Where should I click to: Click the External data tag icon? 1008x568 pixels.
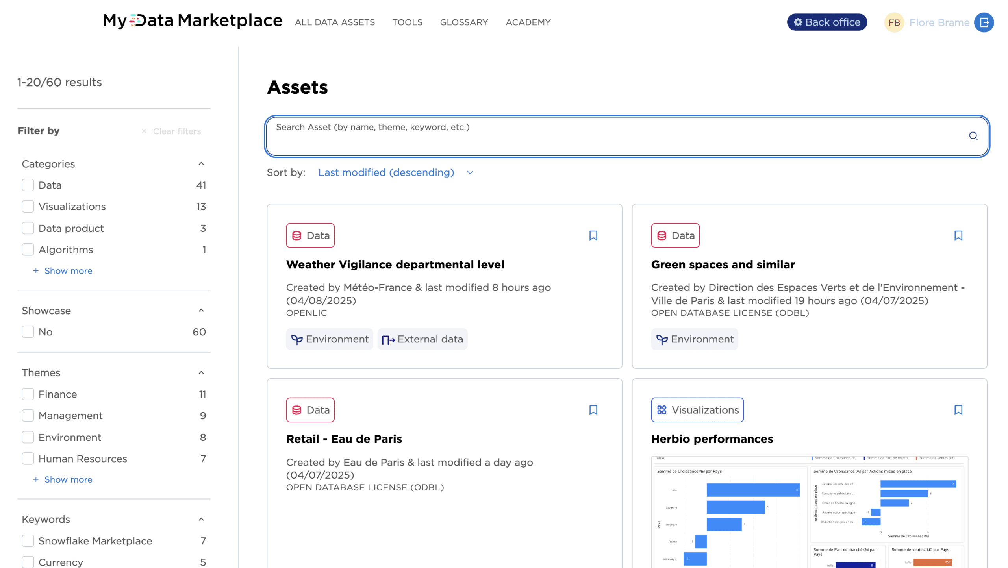pyautogui.click(x=388, y=339)
